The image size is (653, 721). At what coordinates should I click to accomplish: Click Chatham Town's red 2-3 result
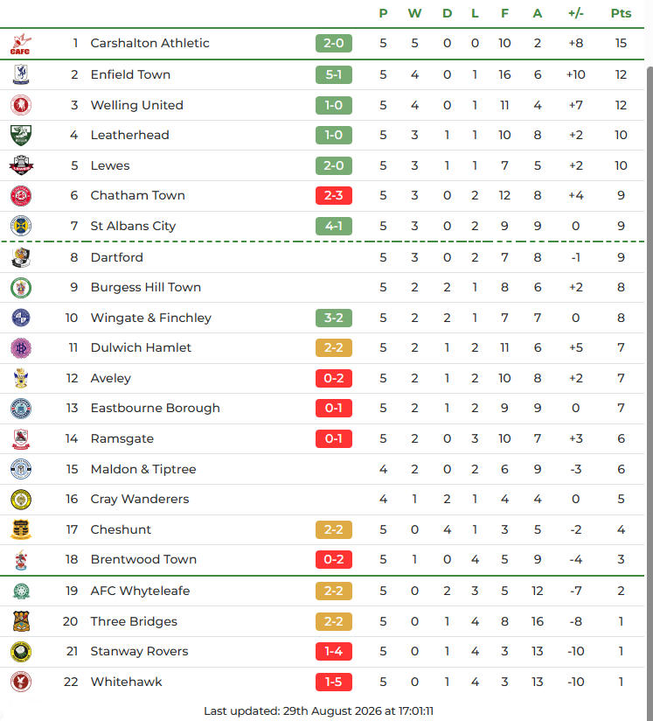(334, 195)
